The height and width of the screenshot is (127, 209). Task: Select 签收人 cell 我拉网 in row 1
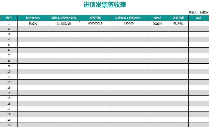pos(157,23)
